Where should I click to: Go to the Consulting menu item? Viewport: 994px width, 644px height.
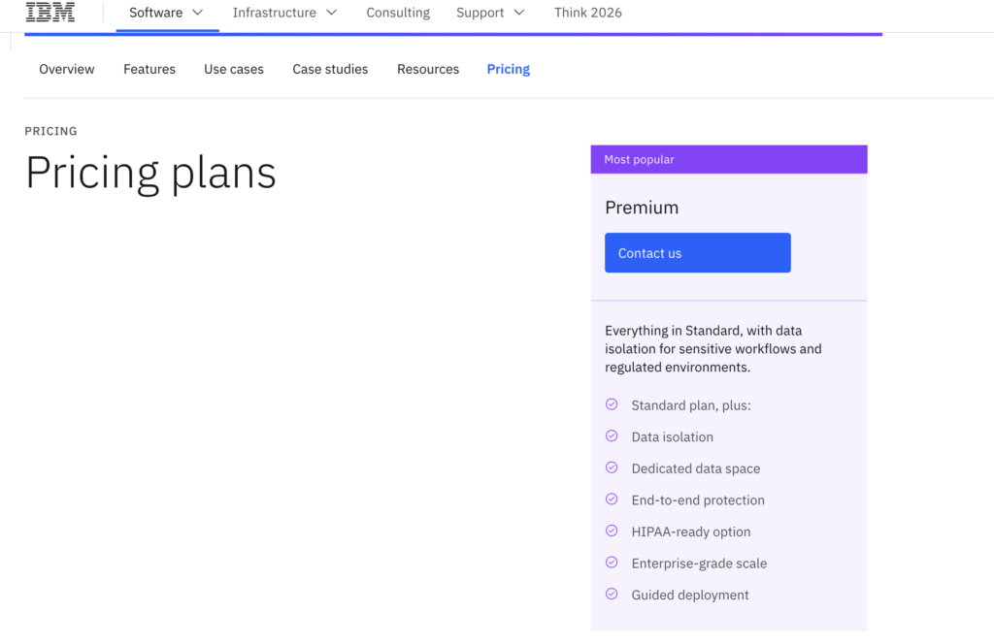pyautogui.click(x=398, y=13)
